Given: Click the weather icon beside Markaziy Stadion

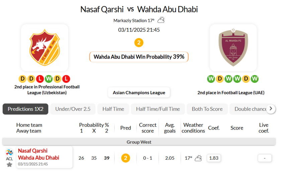Looking at the screenshot, I should point(161,20).
